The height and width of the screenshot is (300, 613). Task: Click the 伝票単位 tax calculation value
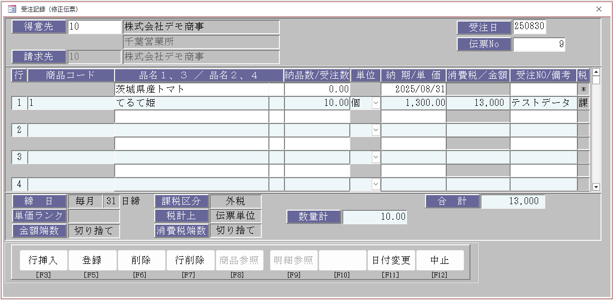point(236,216)
